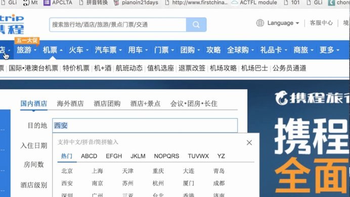Screen dimensions: 350x197
Task: Open the firstchina bookmark
Action: coord(196,3)
